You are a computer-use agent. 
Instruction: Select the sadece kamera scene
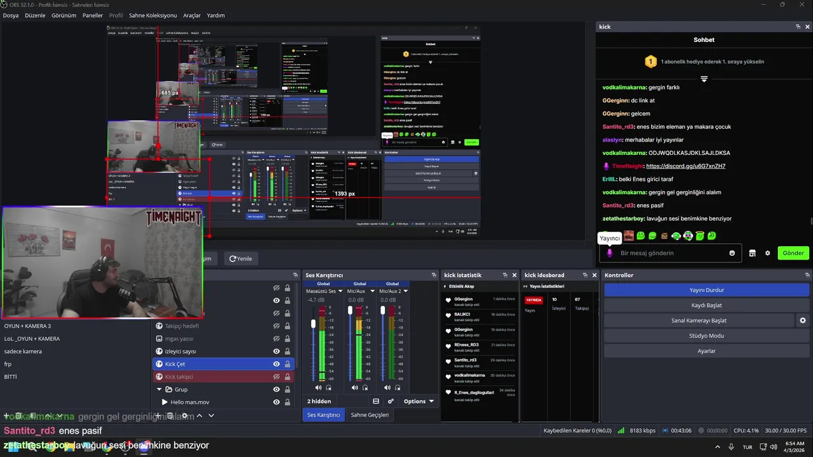click(23, 351)
